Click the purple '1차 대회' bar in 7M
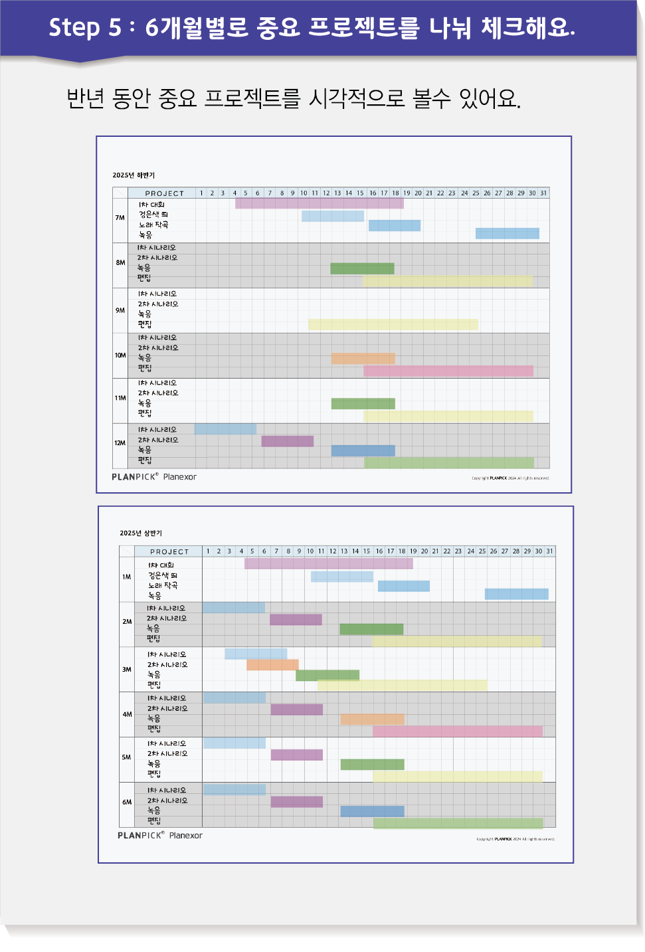Viewport: 645px width, 952px height. [x=320, y=203]
